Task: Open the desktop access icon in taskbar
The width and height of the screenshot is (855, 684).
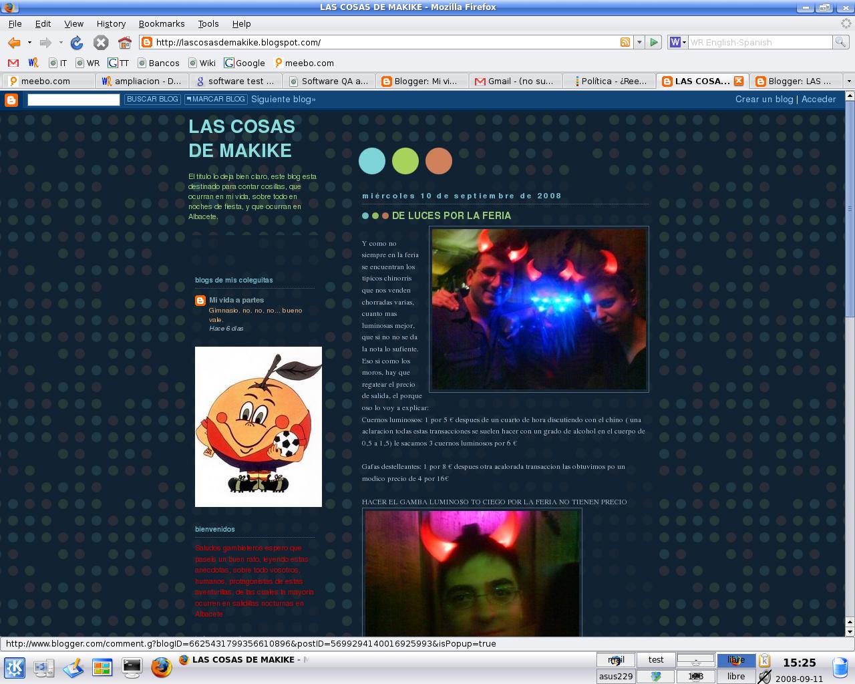Action: [x=44, y=667]
